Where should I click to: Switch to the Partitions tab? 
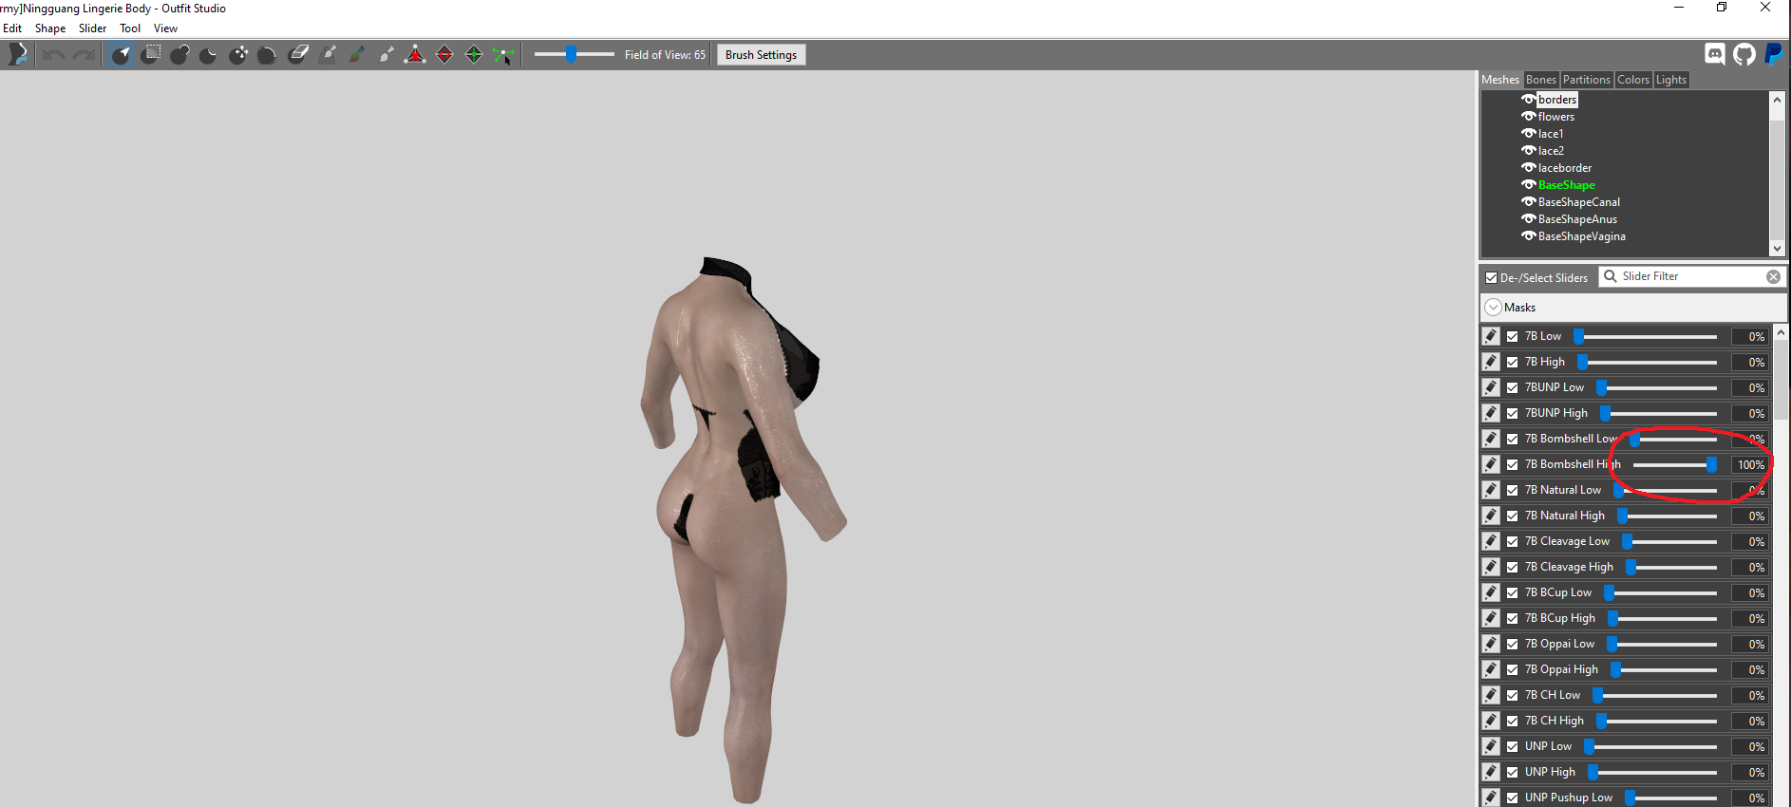pos(1587,80)
